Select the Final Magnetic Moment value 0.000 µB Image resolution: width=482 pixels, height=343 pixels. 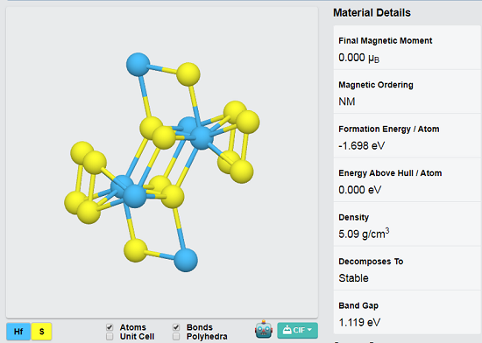358,58
